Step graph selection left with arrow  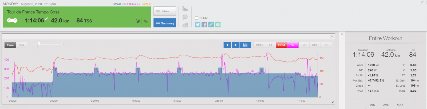pyautogui.click(x=227, y=45)
